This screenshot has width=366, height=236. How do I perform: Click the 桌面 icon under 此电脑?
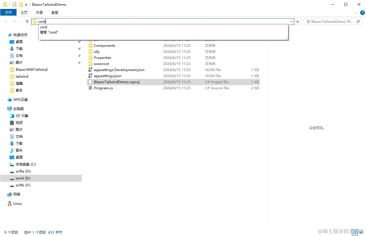click(12, 157)
